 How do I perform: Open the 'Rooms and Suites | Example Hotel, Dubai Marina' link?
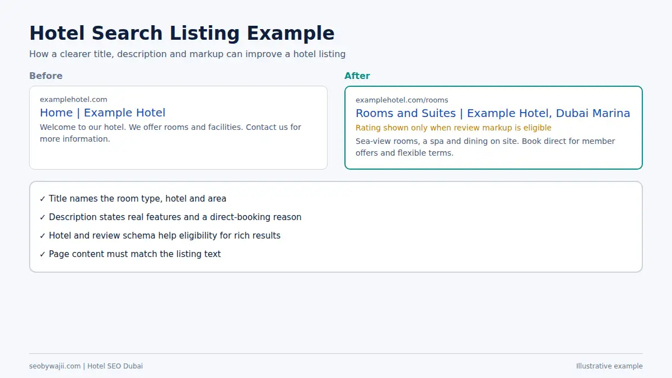pos(493,114)
